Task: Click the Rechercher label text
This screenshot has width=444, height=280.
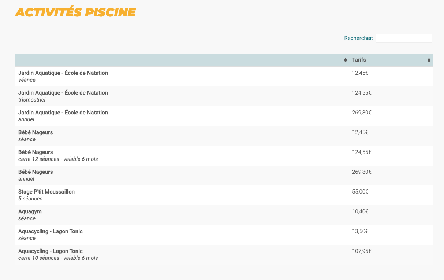Action: click(358, 38)
